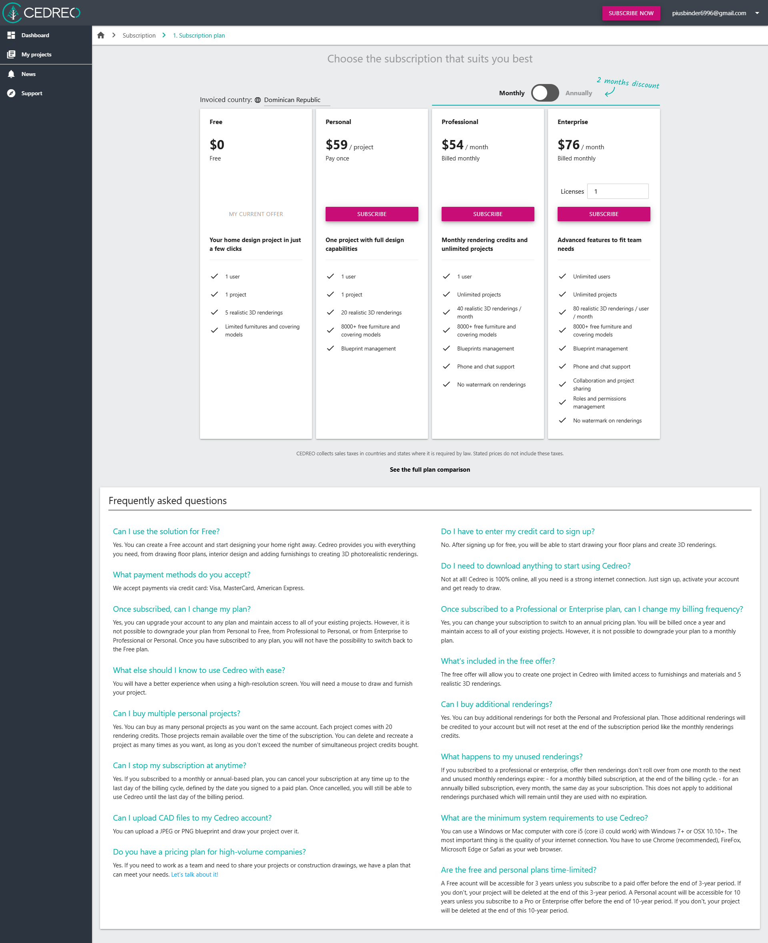Click Subscription breadcrumb item
768x943 pixels.
click(x=139, y=35)
